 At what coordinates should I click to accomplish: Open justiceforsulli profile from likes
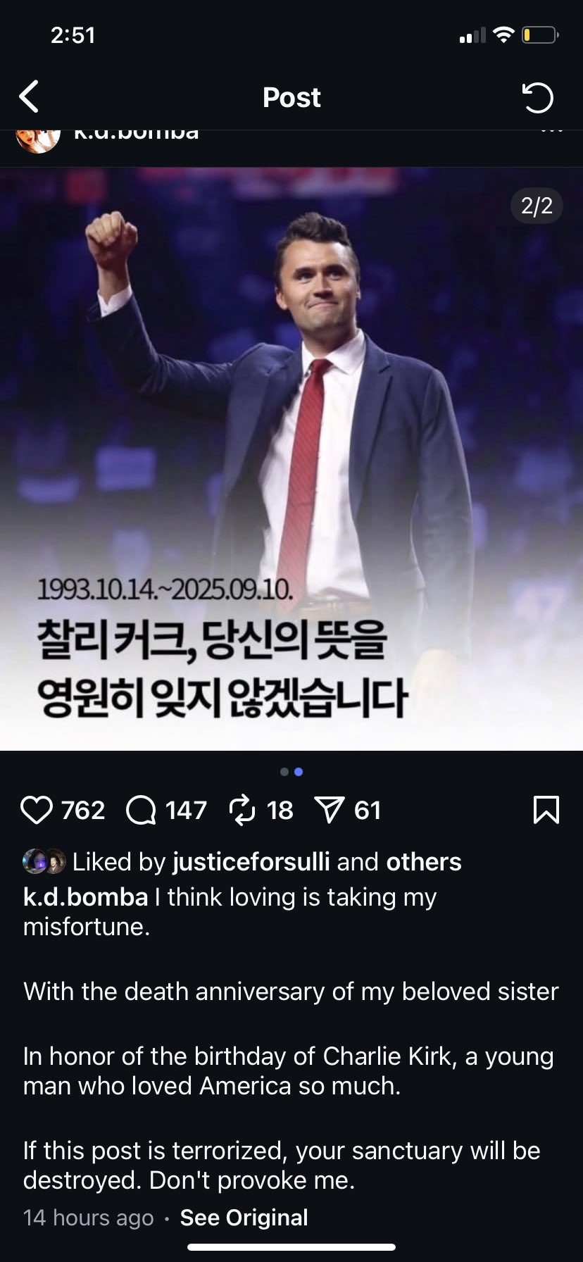pyautogui.click(x=251, y=862)
